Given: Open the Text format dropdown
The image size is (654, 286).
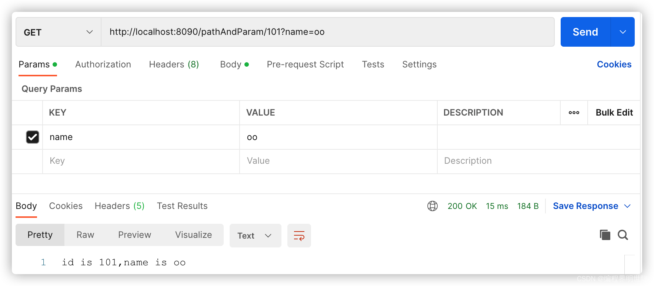Looking at the screenshot, I should point(255,236).
